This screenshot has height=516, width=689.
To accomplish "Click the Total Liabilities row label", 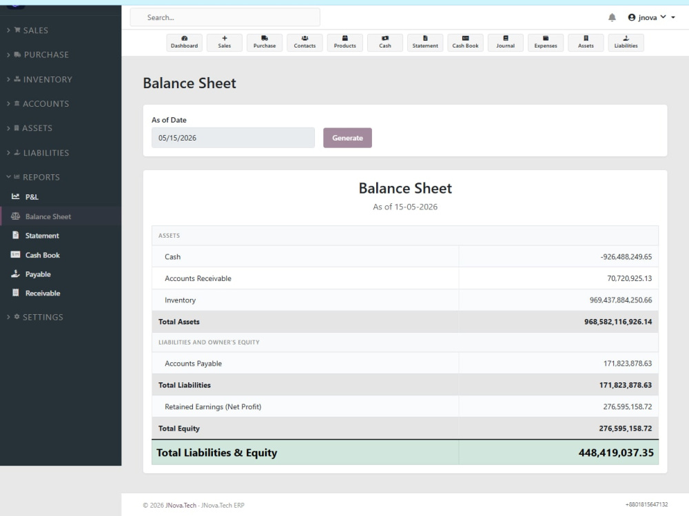I will click(185, 385).
